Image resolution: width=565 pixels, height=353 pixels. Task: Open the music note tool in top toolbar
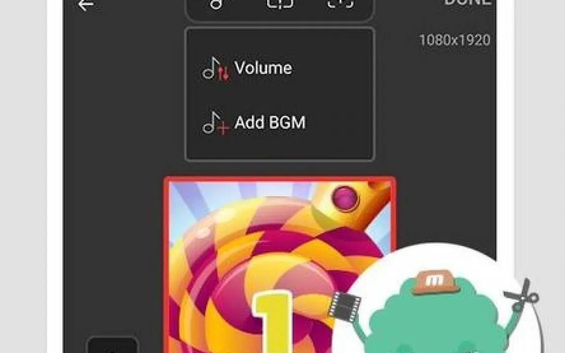(x=216, y=4)
